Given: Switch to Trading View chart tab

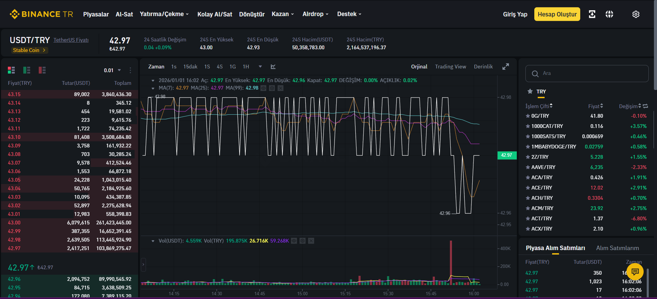Looking at the screenshot, I should point(450,67).
